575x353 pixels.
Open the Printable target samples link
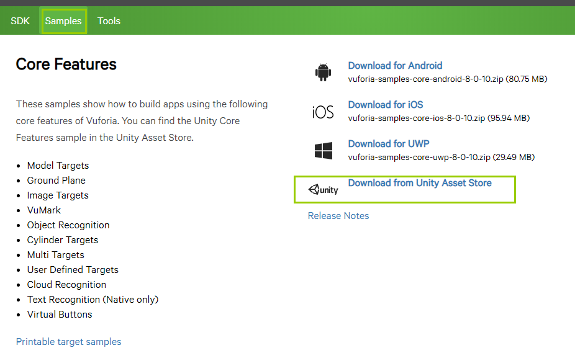pos(68,342)
